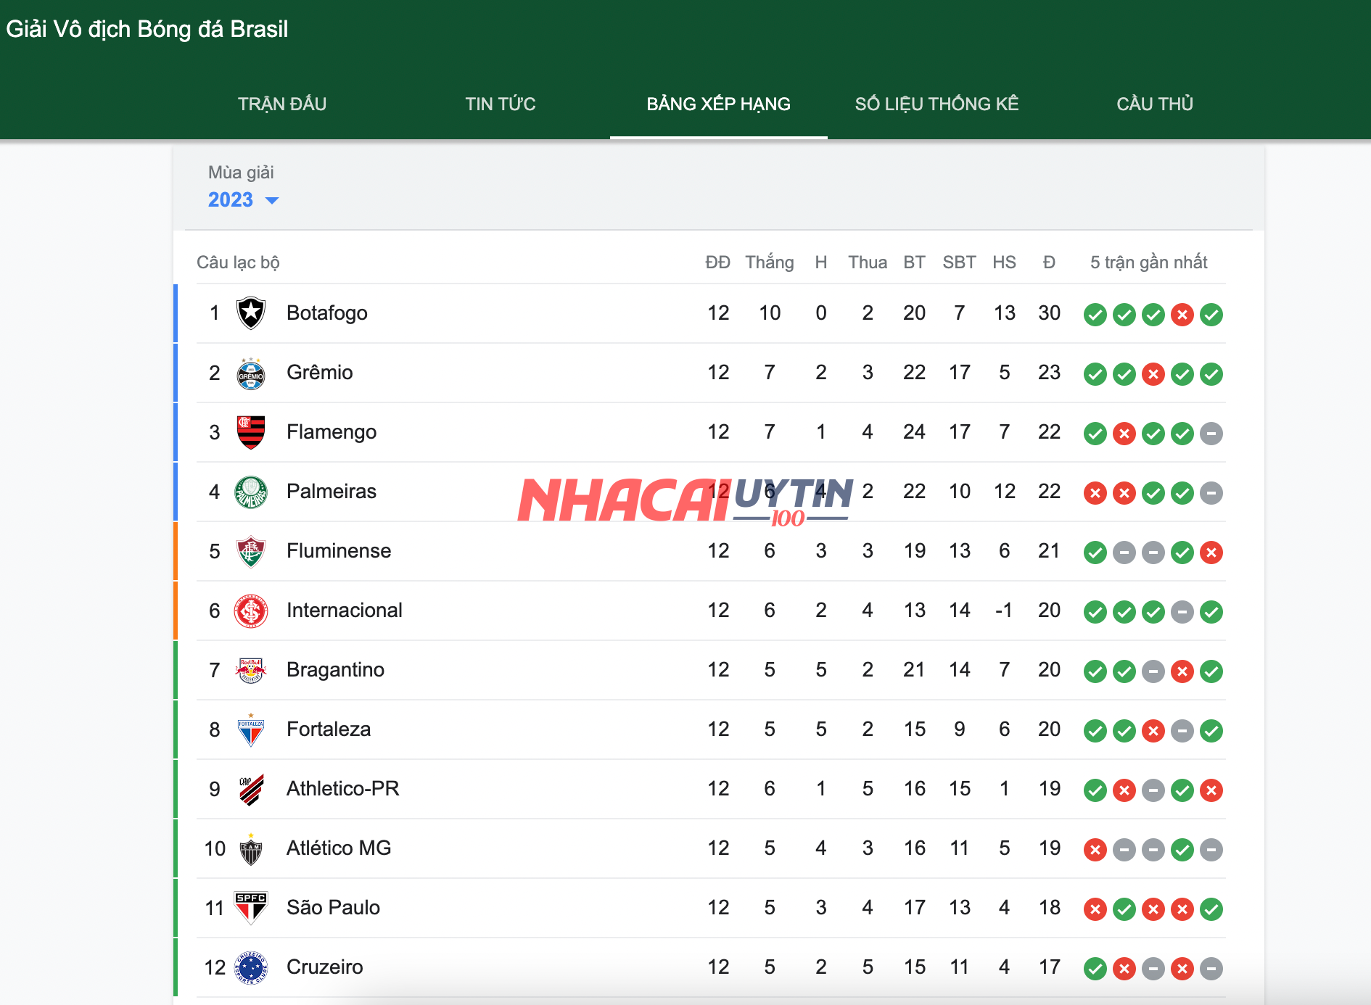Image resolution: width=1371 pixels, height=1005 pixels.
Task: Click the Botafogo club crest icon
Action: (x=251, y=313)
